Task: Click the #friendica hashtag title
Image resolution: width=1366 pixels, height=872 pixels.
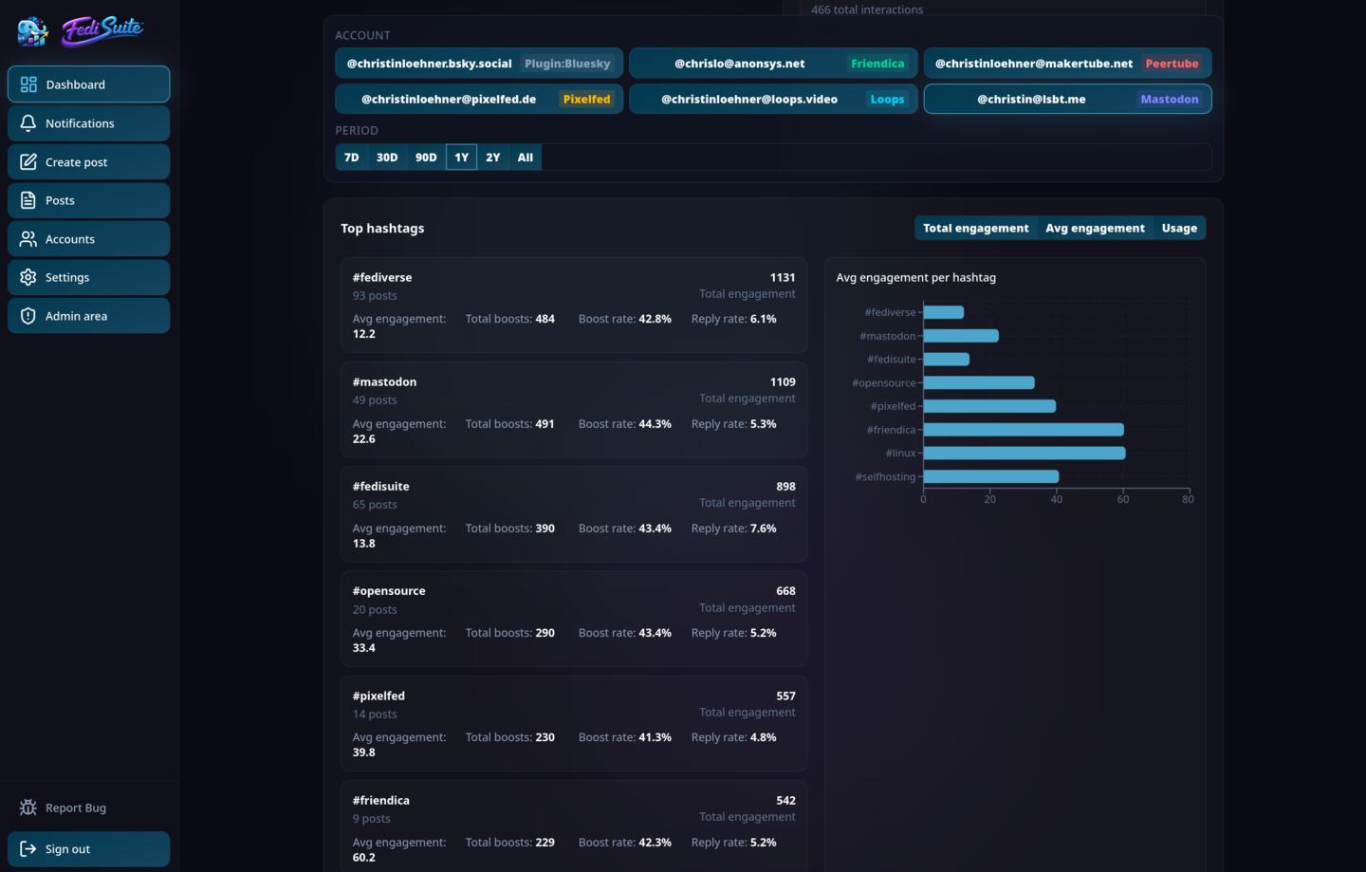Action: coord(381,800)
